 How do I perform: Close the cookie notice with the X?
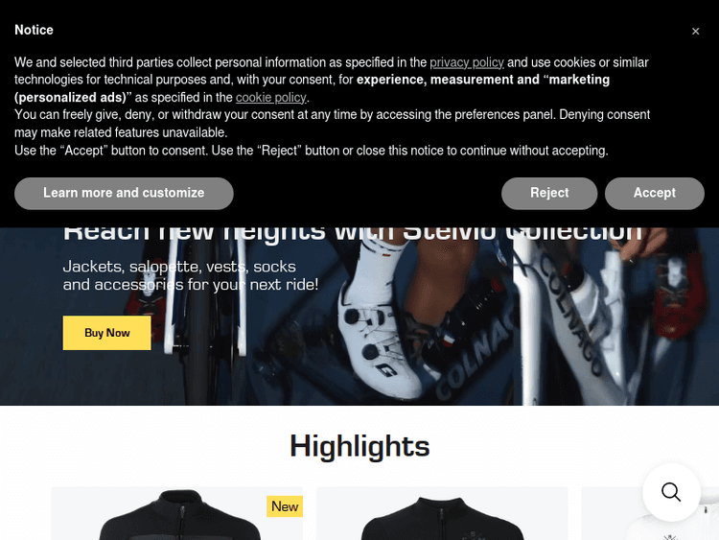coord(695,32)
